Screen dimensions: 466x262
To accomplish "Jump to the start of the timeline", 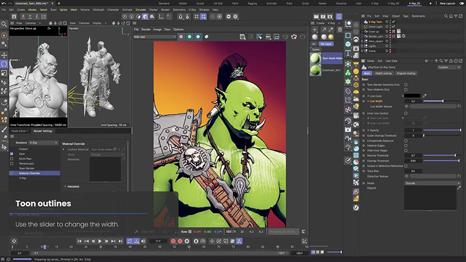I will tap(79, 241).
